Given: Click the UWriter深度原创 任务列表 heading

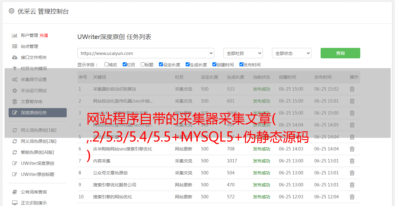Looking at the screenshot, I should pyautogui.click(x=114, y=37).
